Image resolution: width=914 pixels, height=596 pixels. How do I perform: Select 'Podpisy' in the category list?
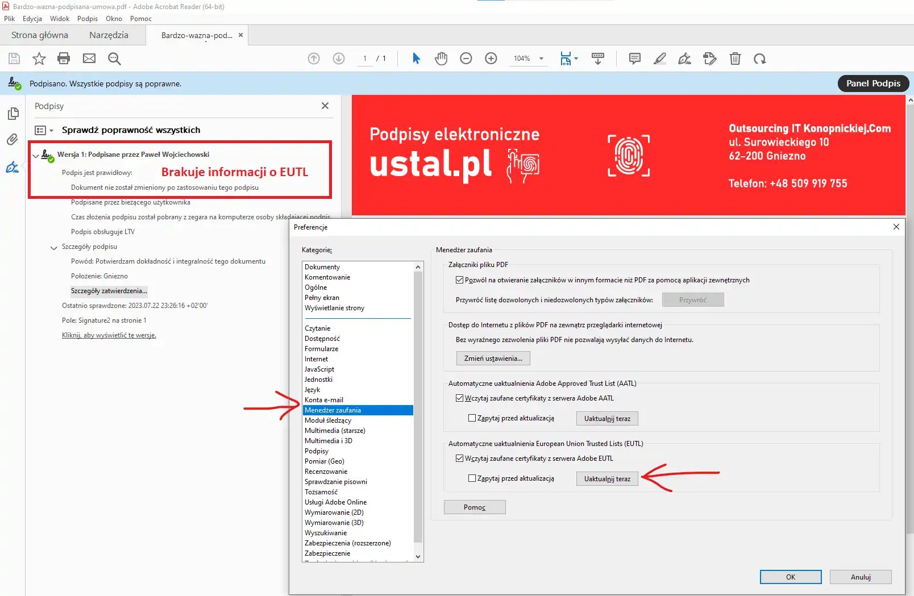pyautogui.click(x=317, y=451)
